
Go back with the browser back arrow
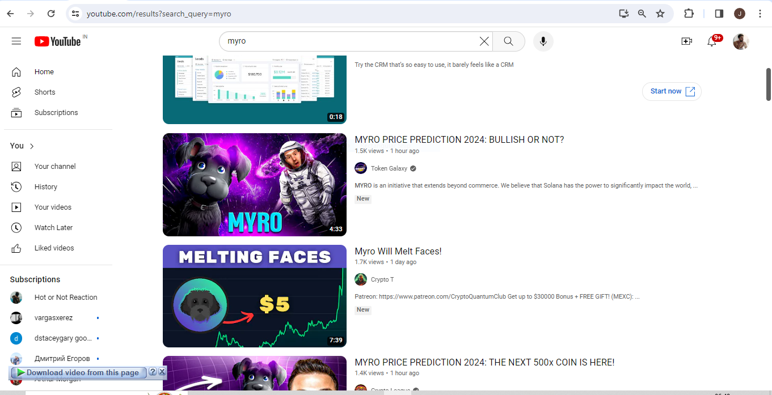[x=10, y=14]
